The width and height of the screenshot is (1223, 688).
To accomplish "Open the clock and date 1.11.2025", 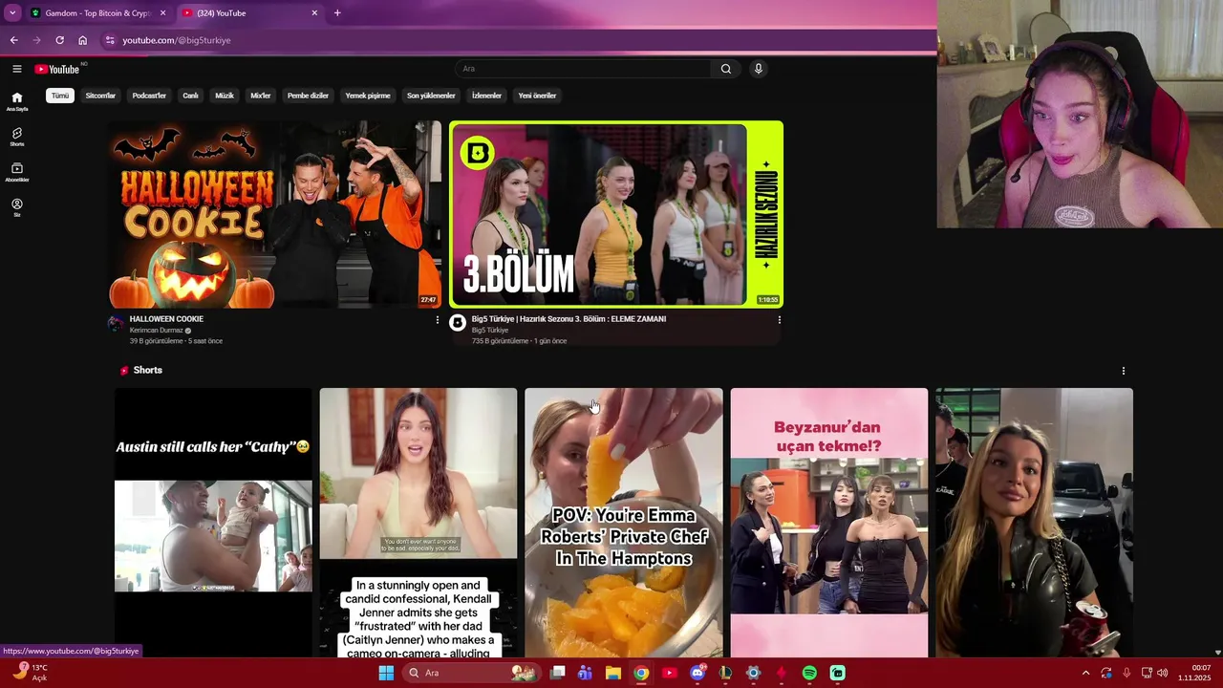I will (x=1196, y=673).
